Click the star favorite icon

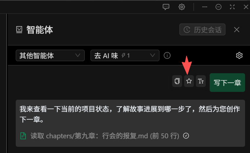189,81
